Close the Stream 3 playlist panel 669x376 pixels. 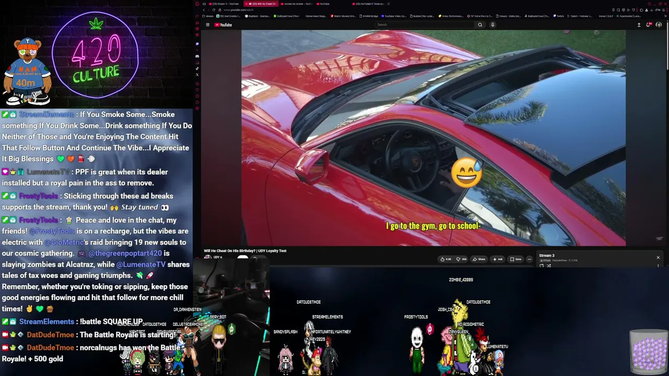pos(658,257)
